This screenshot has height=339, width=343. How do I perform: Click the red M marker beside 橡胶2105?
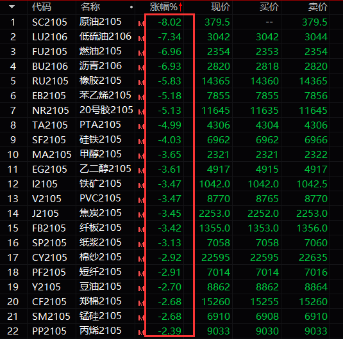tap(141, 83)
